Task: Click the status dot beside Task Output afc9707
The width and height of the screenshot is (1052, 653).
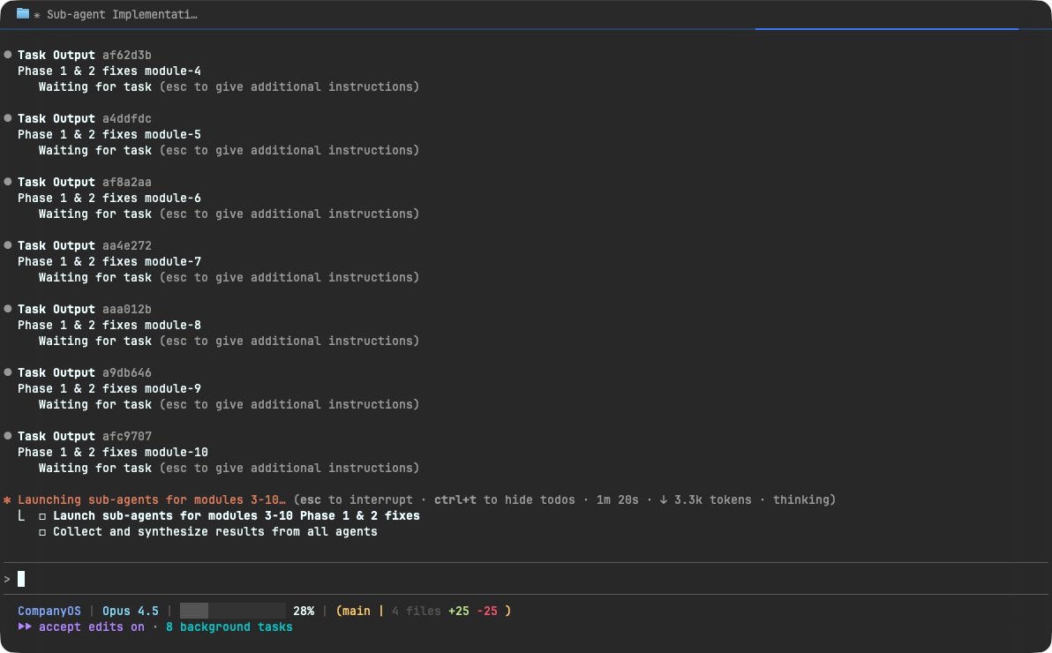Action: point(8,436)
